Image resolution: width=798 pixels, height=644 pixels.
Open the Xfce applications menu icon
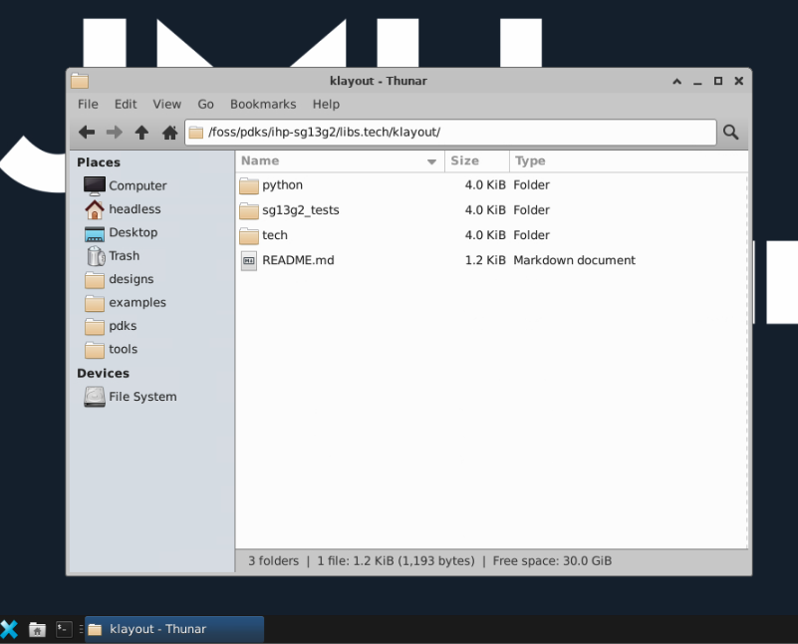coord(9,629)
